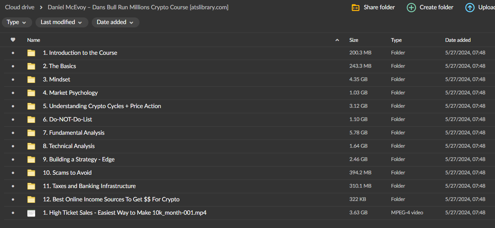Go to Cloud drive in the breadcrumb
Image resolution: width=495 pixels, height=228 pixels.
click(20, 7)
